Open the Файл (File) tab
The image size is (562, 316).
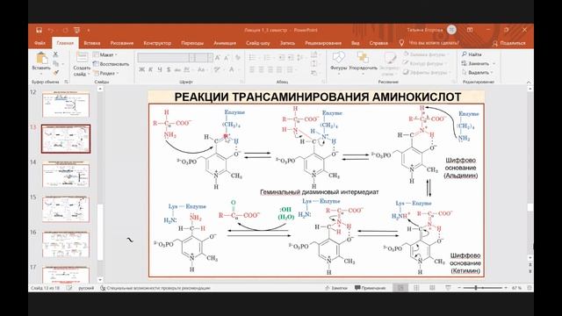coord(40,43)
